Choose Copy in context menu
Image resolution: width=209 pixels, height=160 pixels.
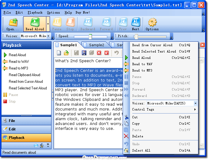tap(161, 123)
